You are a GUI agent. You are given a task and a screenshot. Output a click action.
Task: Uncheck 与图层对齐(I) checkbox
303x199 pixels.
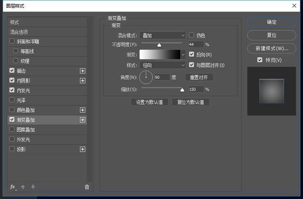[191, 65]
